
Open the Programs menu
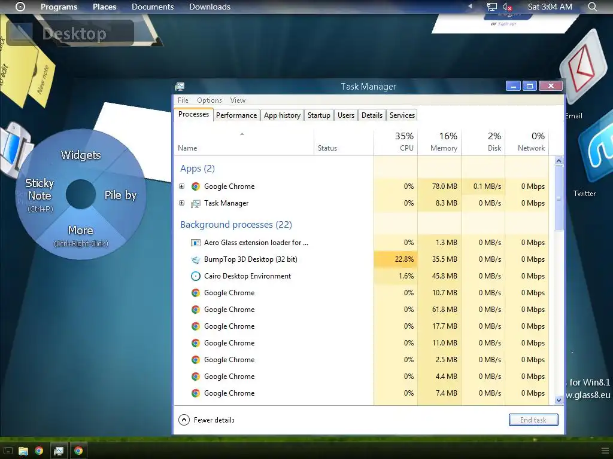pyautogui.click(x=59, y=7)
